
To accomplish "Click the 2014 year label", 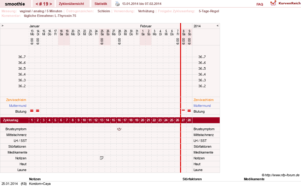I will [197, 26].
